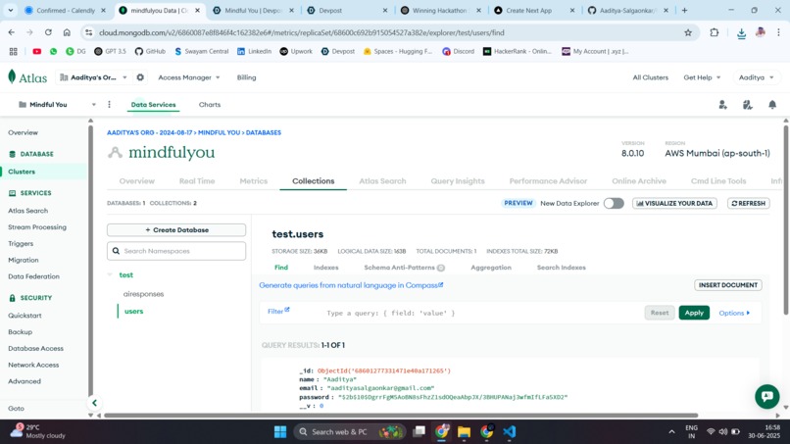Open Chrome profile avatar
Image resolution: width=790 pixels, height=444 pixels.
tap(761, 32)
